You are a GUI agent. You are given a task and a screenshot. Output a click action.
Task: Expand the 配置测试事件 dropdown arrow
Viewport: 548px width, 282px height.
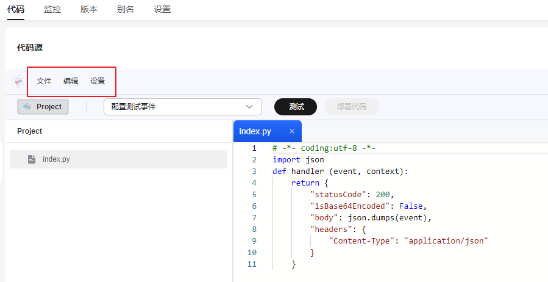[249, 107]
